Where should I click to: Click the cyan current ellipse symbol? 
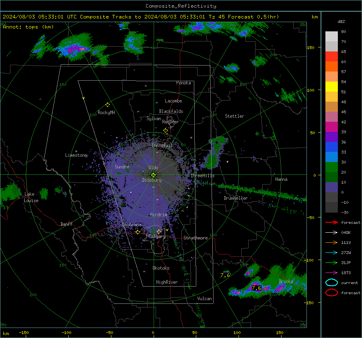[x=331, y=283]
